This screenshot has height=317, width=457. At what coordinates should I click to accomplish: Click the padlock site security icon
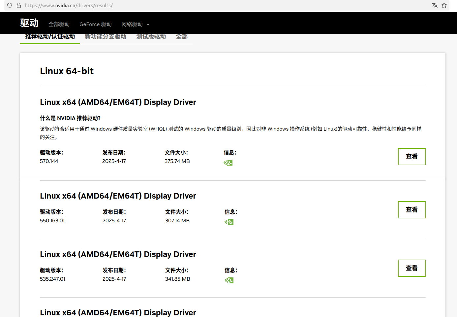(19, 5)
